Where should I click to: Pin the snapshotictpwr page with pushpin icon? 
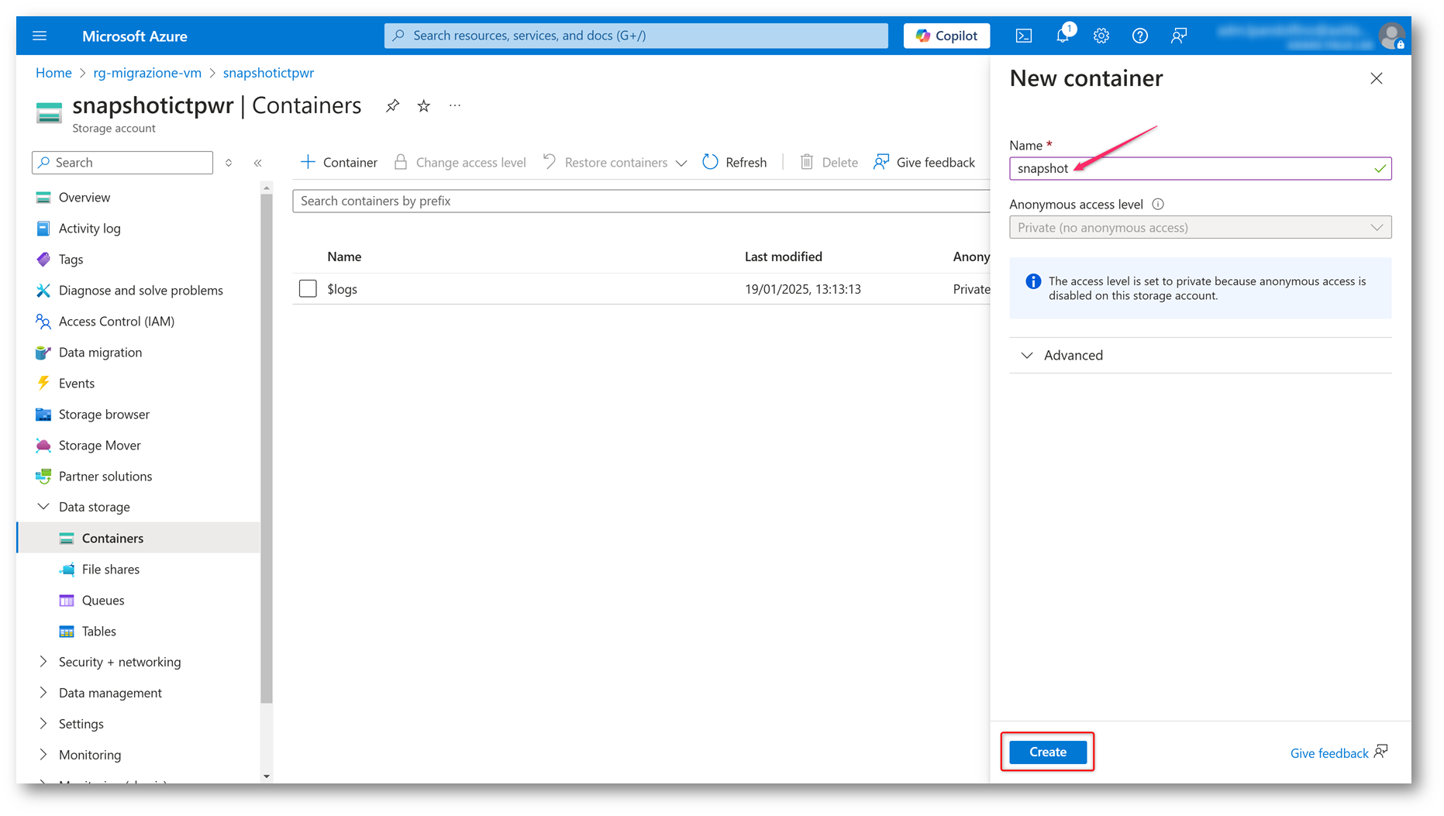[x=392, y=106]
